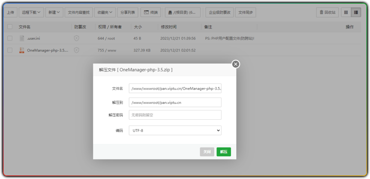Click the green 解压 extract button
370x179 pixels.
click(x=224, y=152)
